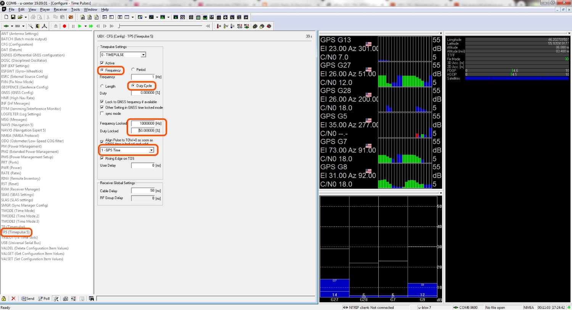Click the Hotstart thermometer H icon

219,26
